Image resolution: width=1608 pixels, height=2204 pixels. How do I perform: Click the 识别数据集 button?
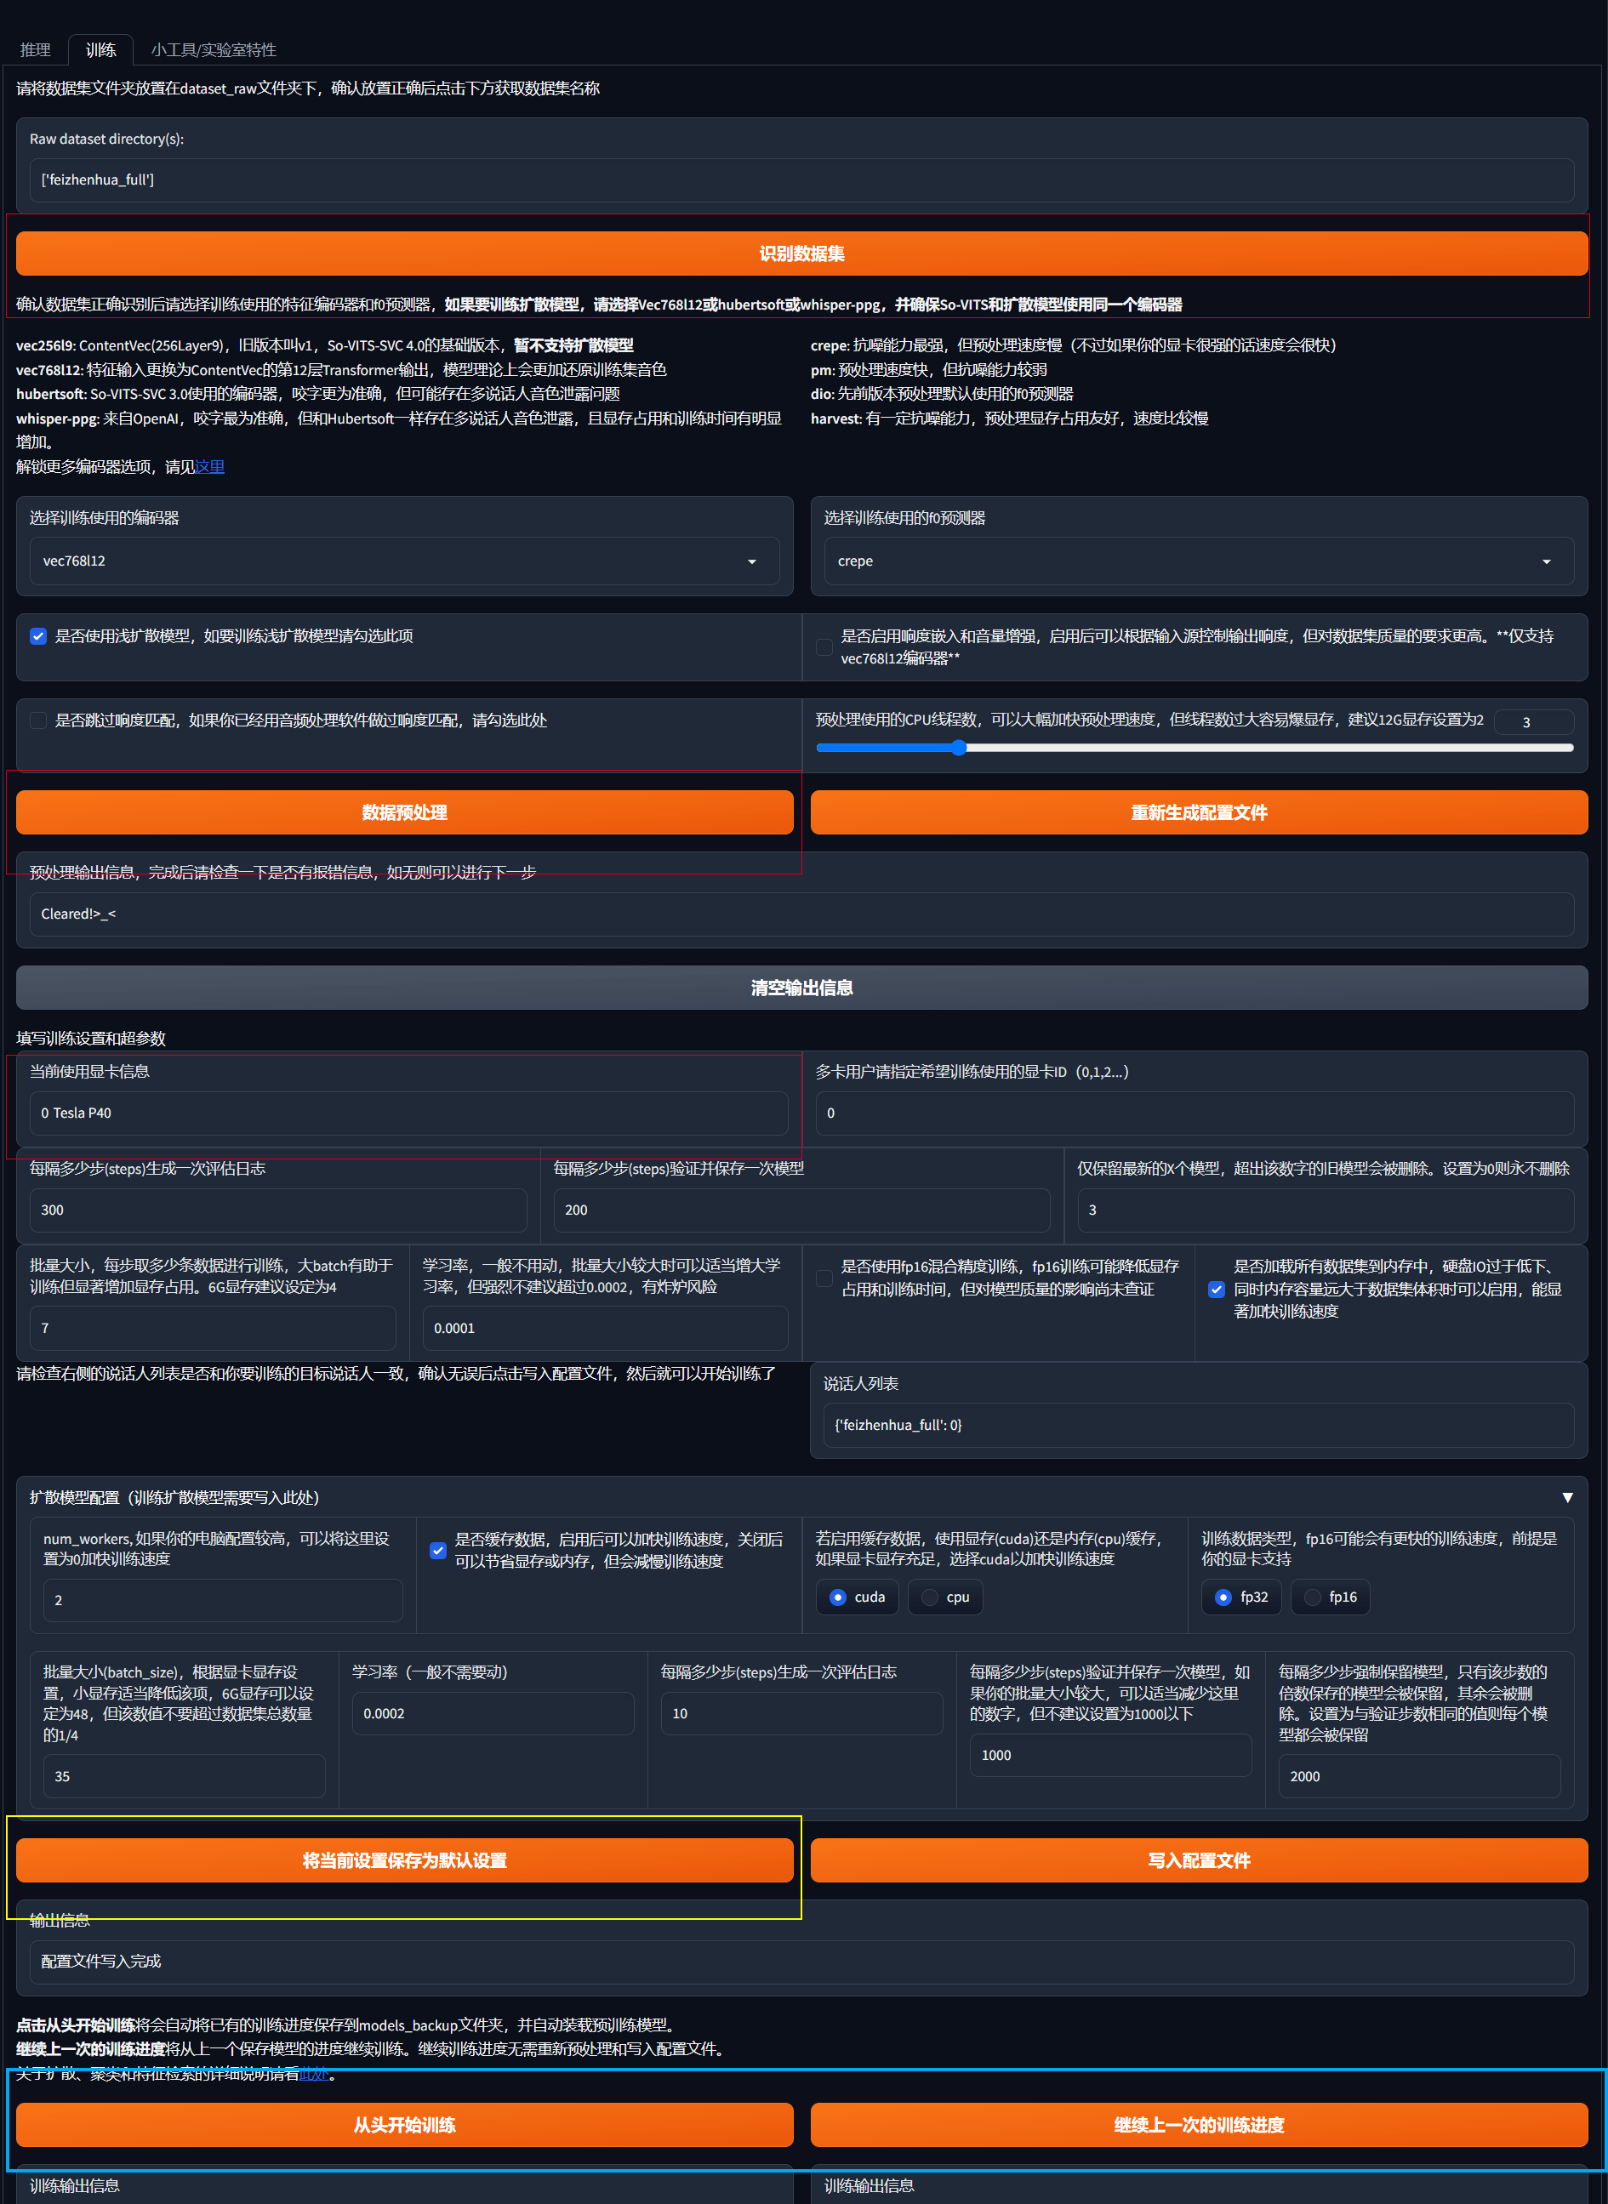[801, 254]
